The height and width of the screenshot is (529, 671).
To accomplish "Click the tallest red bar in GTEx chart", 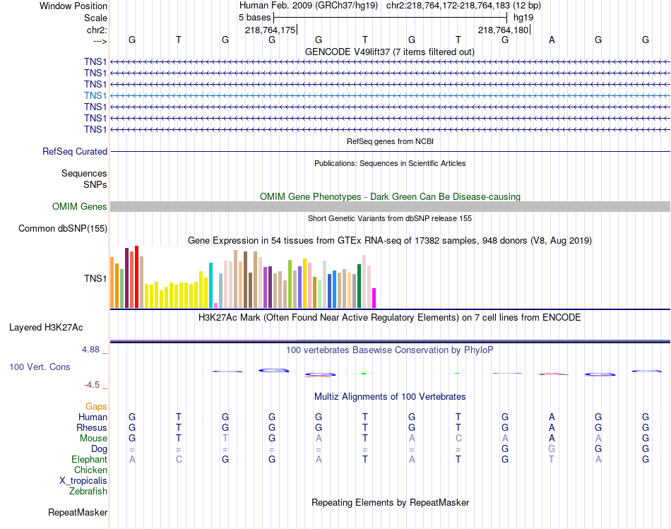I will (136, 277).
